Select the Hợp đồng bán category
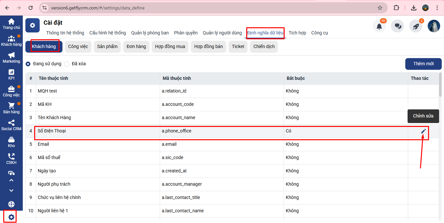Image resolution: width=444 pixels, height=223 pixels. 209,46
